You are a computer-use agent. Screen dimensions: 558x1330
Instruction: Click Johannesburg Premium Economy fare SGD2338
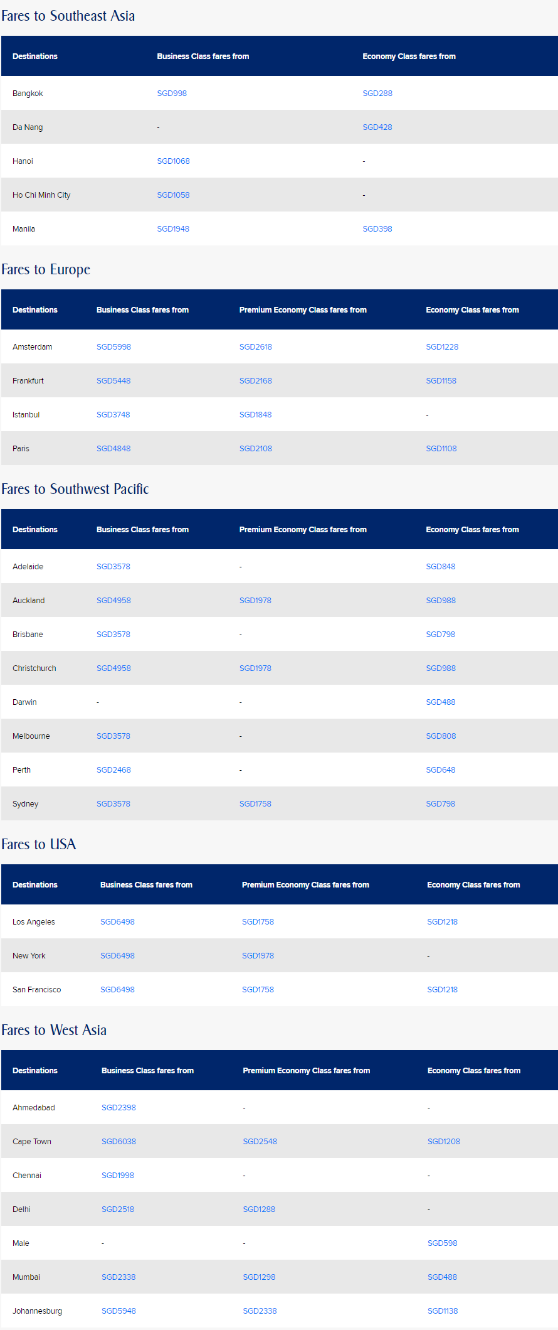(260, 1311)
